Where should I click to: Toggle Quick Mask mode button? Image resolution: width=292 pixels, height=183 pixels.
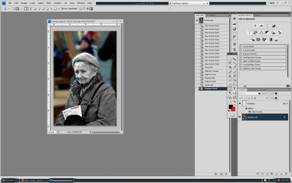tap(232, 115)
